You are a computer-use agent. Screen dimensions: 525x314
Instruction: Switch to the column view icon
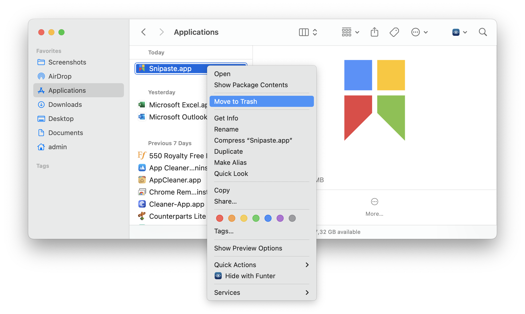[x=304, y=32]
